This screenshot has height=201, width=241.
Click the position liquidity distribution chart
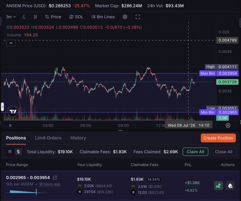[27, 192]
